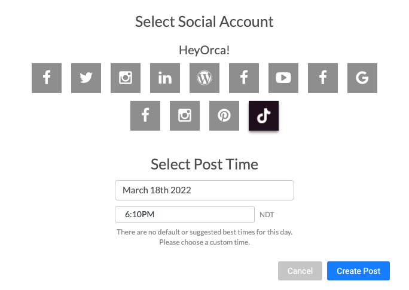This screenshot has height=290, width=409.
Task: Select the YouTube account icon
Action: click(283, 78)
